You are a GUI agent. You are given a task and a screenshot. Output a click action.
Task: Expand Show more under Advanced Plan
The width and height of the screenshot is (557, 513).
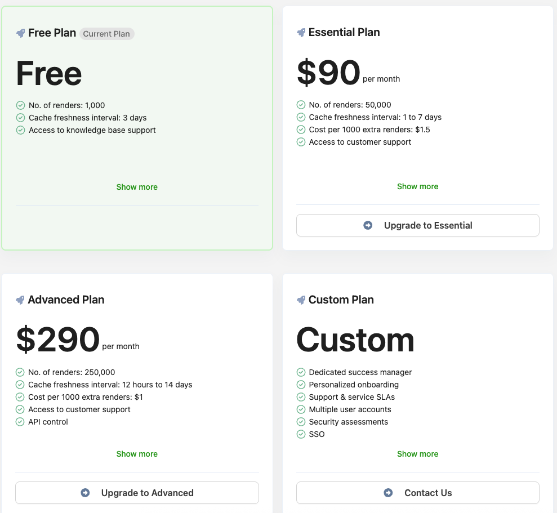point(136,454)
